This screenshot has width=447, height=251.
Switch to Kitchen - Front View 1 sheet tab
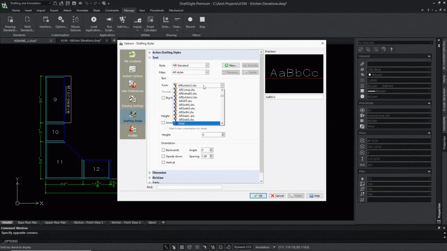pyautogui.click(x=89, y=222)
